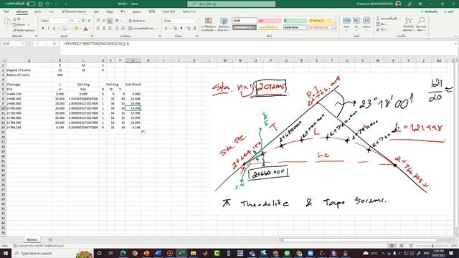This screenshot has height=258, width=459.
Task: Click the Share button
Action: click(x=449, y=11)
